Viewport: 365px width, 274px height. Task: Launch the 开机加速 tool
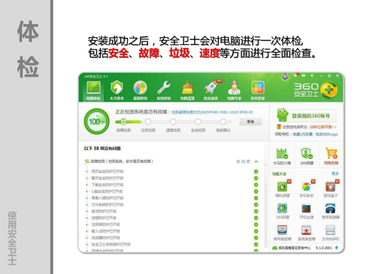(306, 211)
